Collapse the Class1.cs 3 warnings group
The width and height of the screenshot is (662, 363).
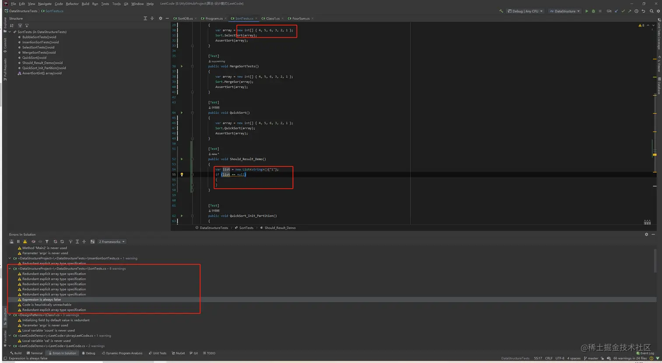(10, 315)
